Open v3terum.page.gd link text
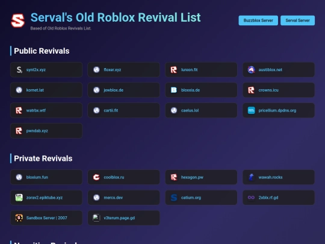Image resolution: width=325 pixels, height=244 pixels. 119,218
